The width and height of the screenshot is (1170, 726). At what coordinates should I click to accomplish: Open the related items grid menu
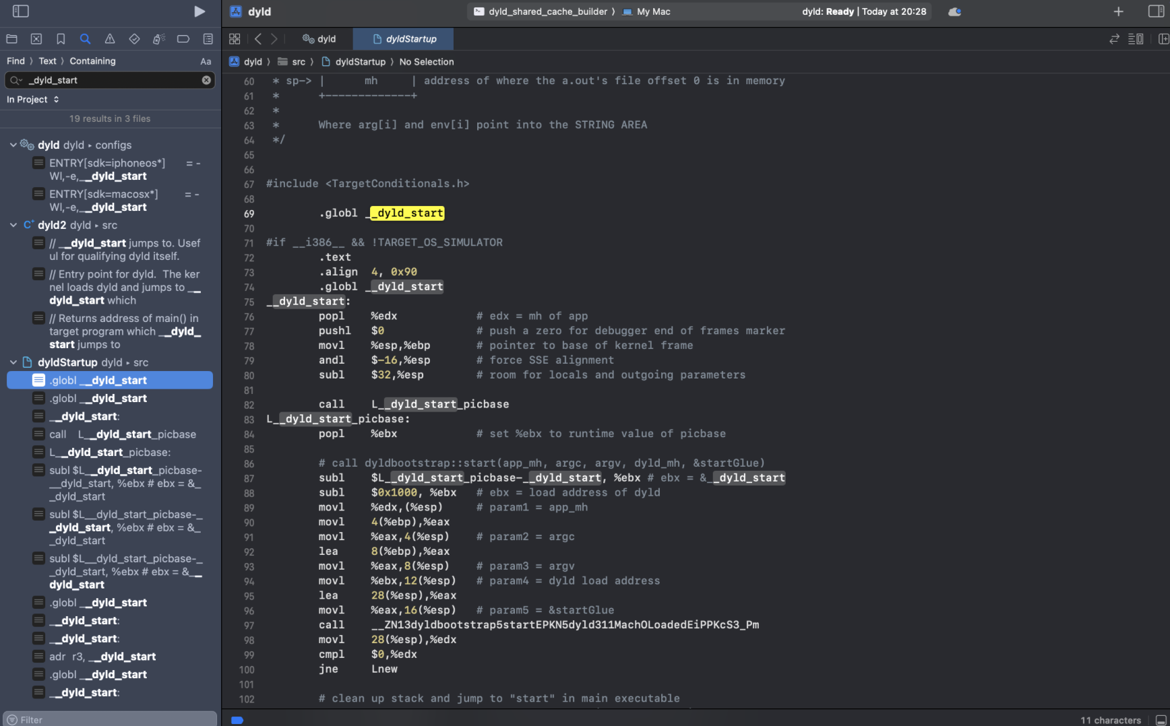(235, 39)
